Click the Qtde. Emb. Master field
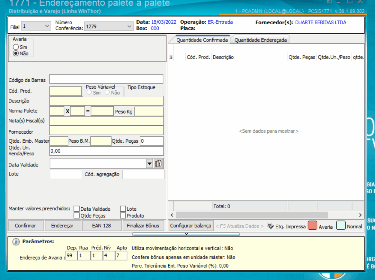This screenshot has height=280, width=375. (x=59, y=141)
